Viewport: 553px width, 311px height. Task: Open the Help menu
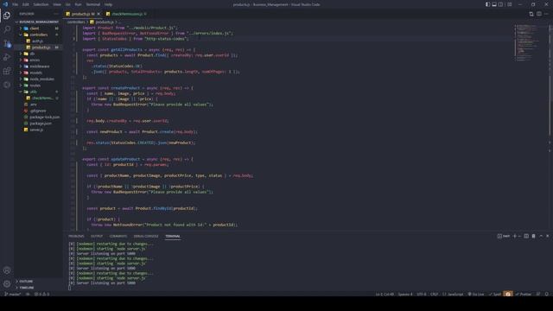point(108,4)
